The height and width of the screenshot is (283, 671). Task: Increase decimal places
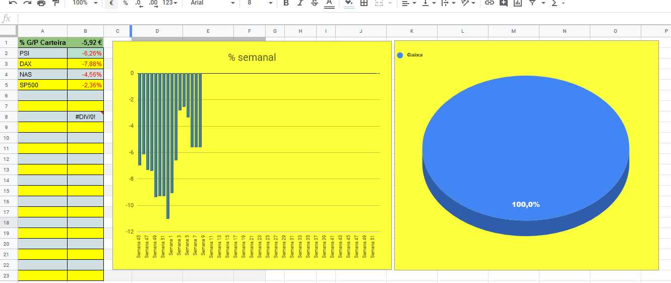pyautogui.click(x=153, y=3)
